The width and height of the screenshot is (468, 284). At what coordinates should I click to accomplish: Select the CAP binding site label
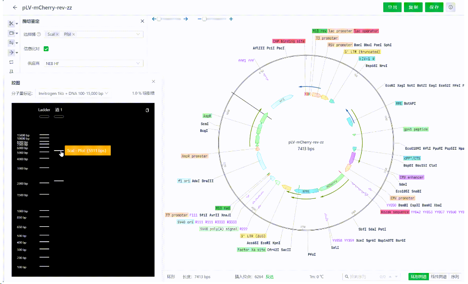tap(288, 41)
